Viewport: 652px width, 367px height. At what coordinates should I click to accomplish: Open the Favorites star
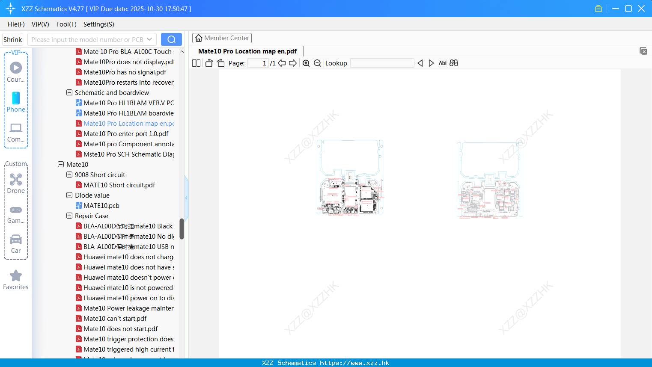(x=16, y=280)
